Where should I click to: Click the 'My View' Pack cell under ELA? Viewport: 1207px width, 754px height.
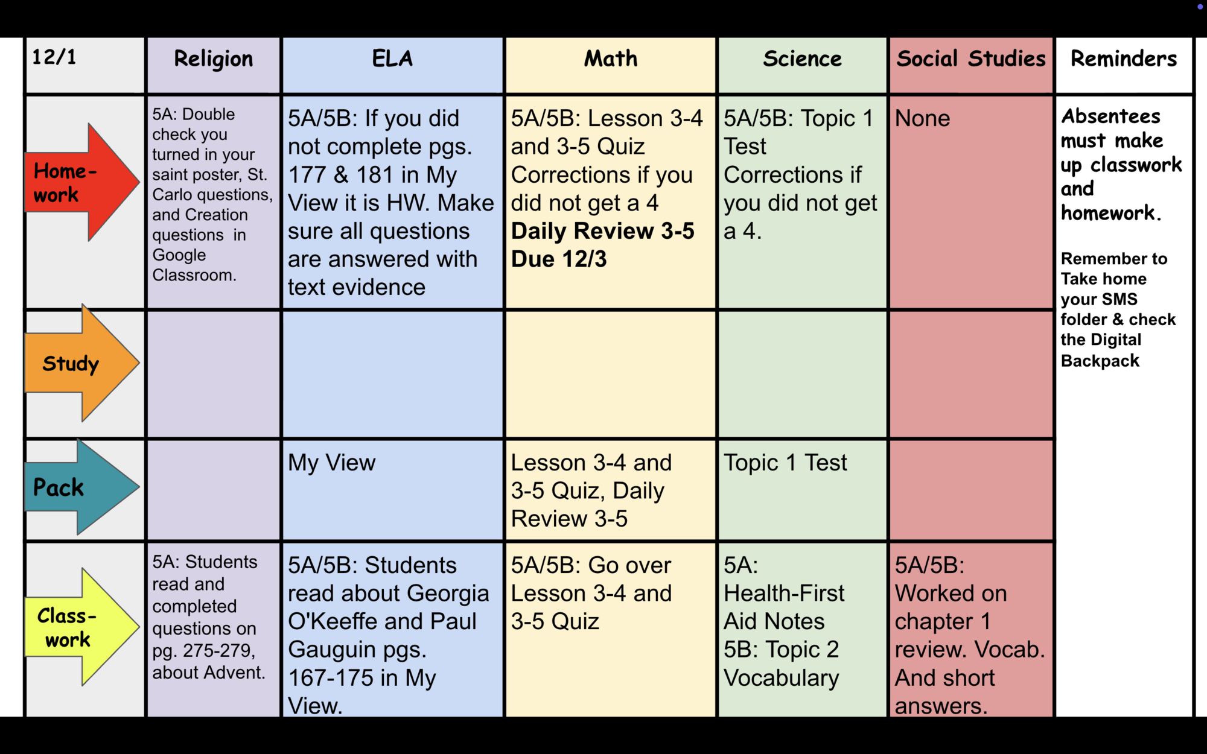(x=331, y=463)
